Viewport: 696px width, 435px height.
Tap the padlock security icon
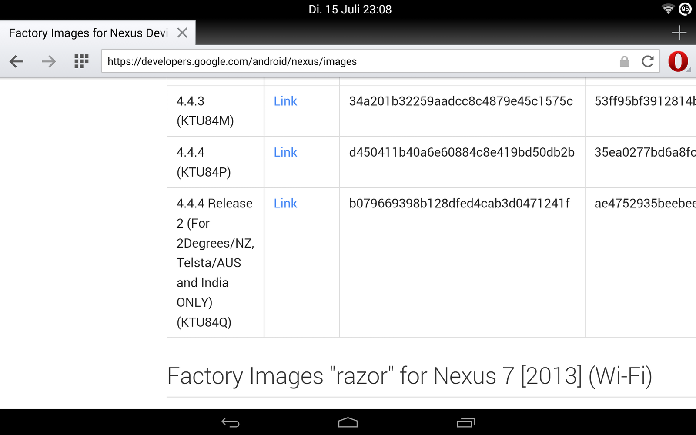tap(625, 61)
